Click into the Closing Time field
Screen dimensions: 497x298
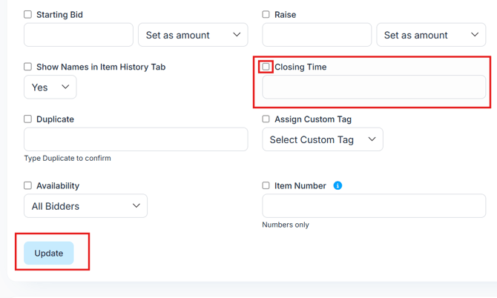(374, 87)
